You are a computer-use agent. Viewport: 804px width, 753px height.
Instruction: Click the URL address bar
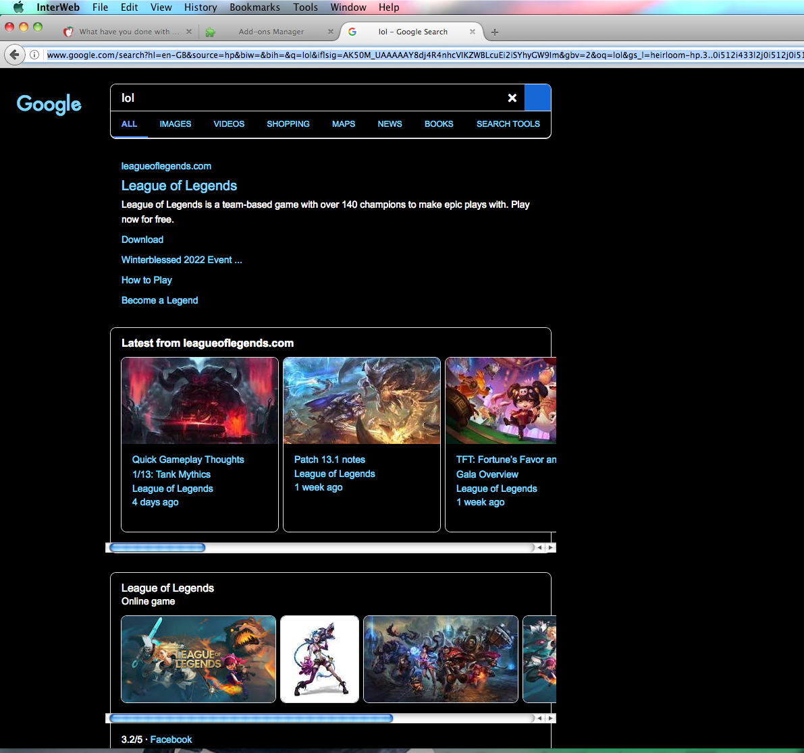tap(425, 55)
